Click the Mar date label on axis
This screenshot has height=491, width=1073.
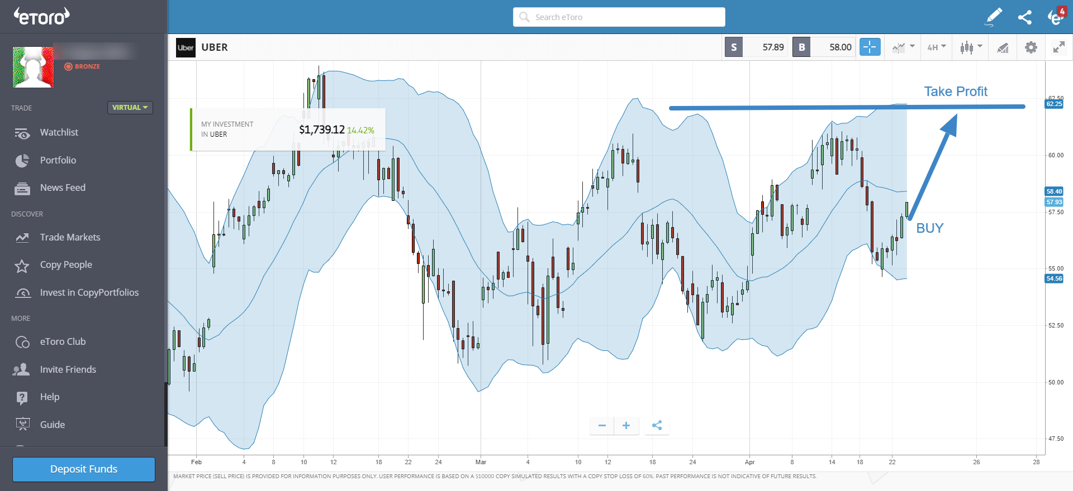pos(481,462)
